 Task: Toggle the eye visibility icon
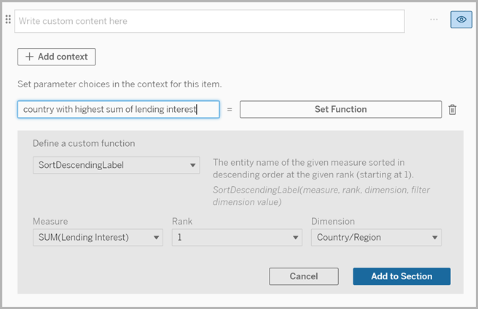461,20
